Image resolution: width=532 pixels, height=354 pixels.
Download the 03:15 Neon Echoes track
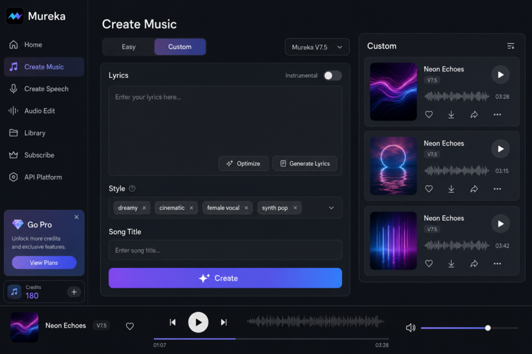451,189
